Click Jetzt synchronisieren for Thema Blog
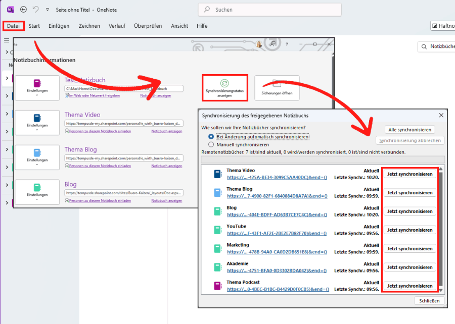This screenshot has width=455, height=324. 409,193
